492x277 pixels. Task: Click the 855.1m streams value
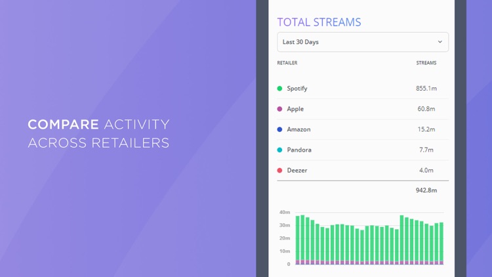point(426,89)
